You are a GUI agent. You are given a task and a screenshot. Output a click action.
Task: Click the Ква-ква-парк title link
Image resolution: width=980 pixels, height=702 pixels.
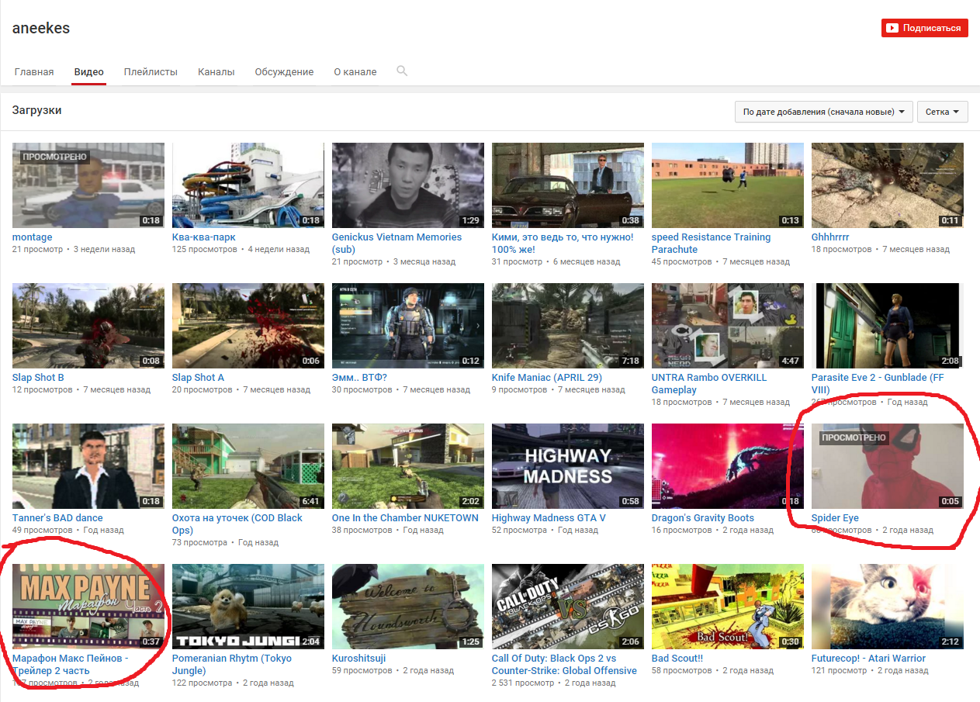204,237
